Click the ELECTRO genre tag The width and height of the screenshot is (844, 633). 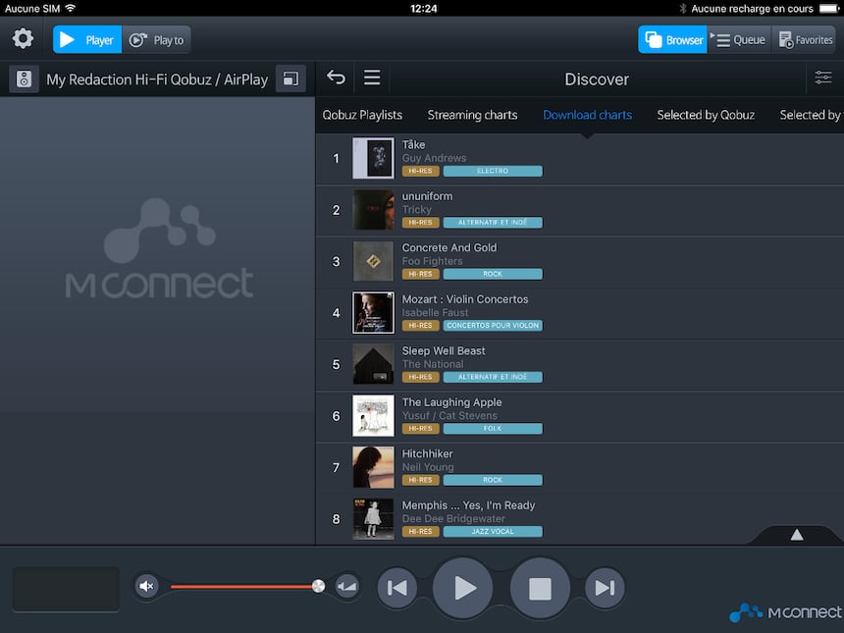tap(493, 171)
